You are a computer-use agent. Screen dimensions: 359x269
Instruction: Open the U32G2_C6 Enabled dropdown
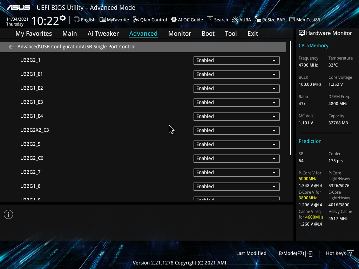point(237,159)
